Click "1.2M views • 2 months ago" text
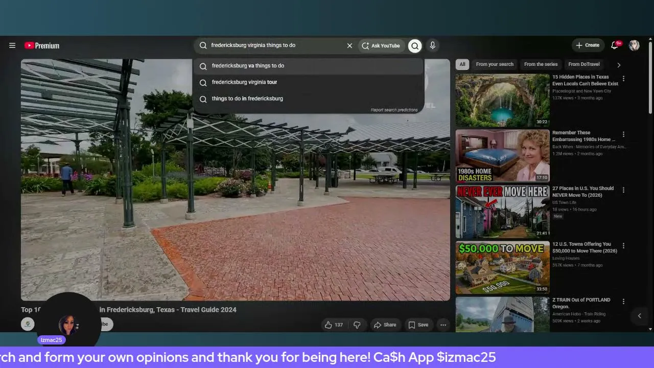 pyautogui.click(x=577, y=153)
